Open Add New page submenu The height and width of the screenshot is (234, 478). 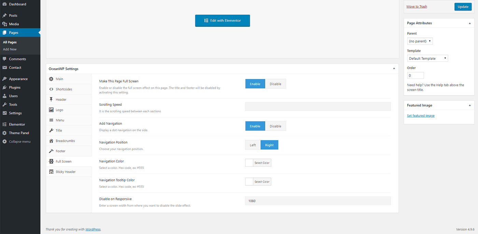click(10, 49)
